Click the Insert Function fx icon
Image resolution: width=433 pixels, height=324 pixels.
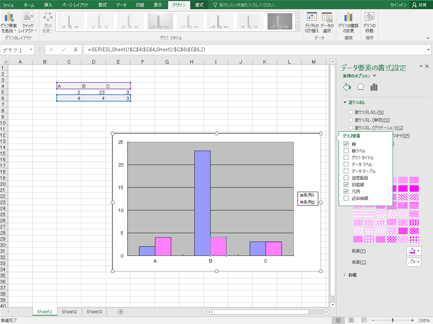click(x=76, y=50)
